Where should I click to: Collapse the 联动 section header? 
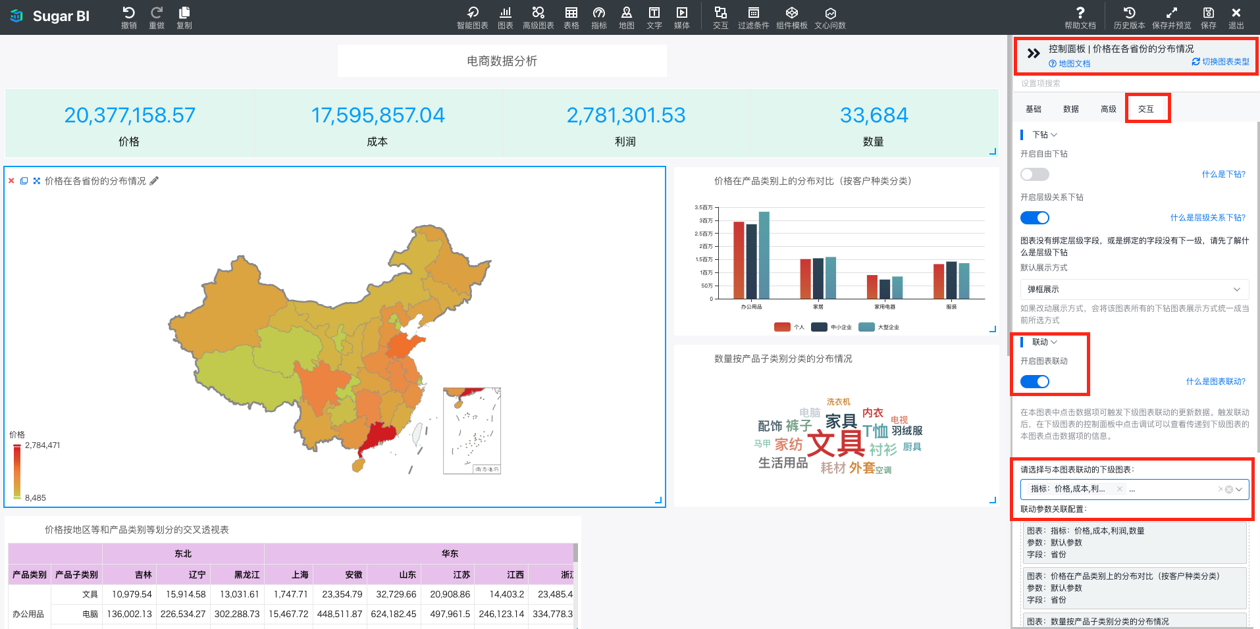(x=1045, y=342)
